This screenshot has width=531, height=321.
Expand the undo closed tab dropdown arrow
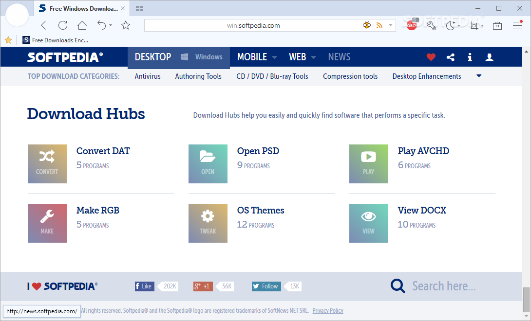[x=111, y=25]
